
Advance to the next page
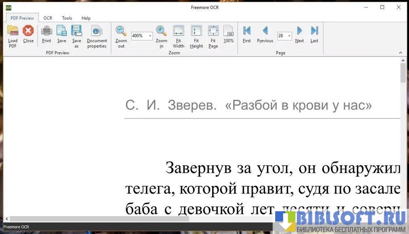pyautogui.click(x=299, y=31)
